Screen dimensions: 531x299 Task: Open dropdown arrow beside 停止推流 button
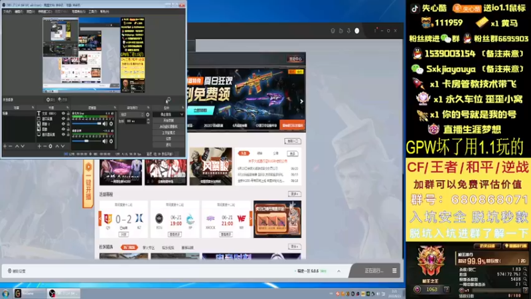(x=182, y=114)
